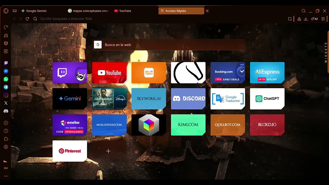Screen dimensions: 329x185
Task: Open the Google Traductor tile
Action: tap(228, 99)
